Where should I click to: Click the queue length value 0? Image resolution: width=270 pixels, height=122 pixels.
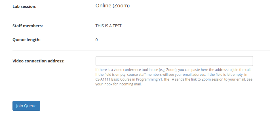(96, 40)
